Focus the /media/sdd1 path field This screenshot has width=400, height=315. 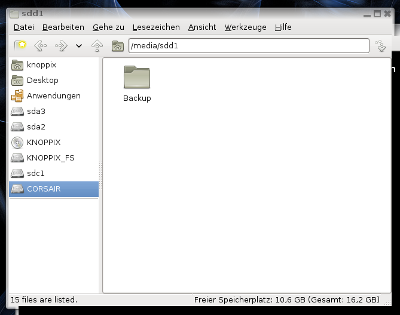pyautogui.click(x=249, y=46)
